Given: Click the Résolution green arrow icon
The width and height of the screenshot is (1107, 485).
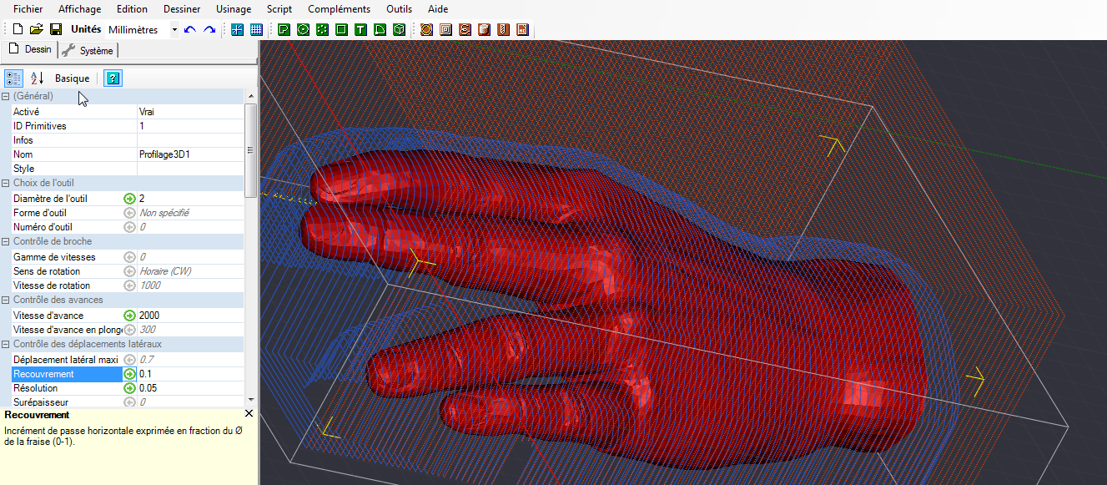Looking at the screenshot, I should point(129,388).
